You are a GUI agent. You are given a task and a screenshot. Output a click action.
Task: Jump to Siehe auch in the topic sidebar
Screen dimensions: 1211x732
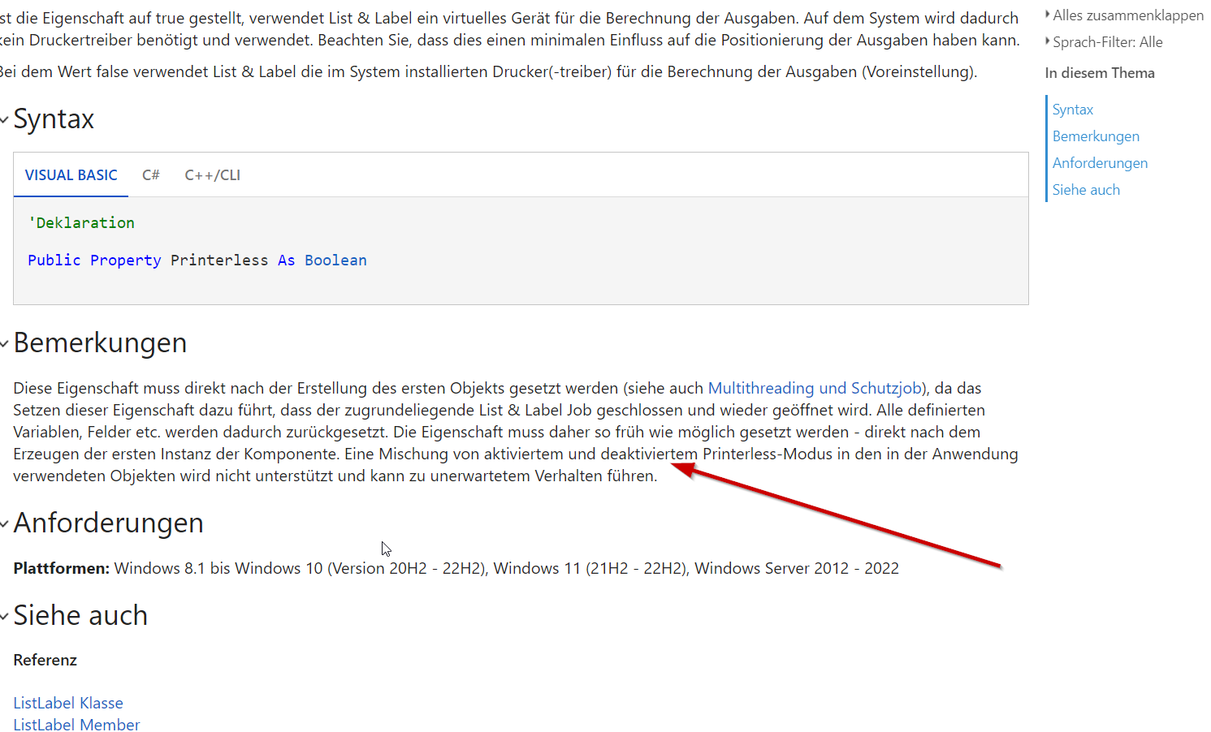pyautogui.click(x=1086, y=190)
